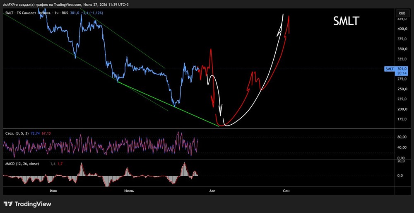Select the bright green support trend line
The height and width of the screenshot is (213, 414).
tap(168, 104)
